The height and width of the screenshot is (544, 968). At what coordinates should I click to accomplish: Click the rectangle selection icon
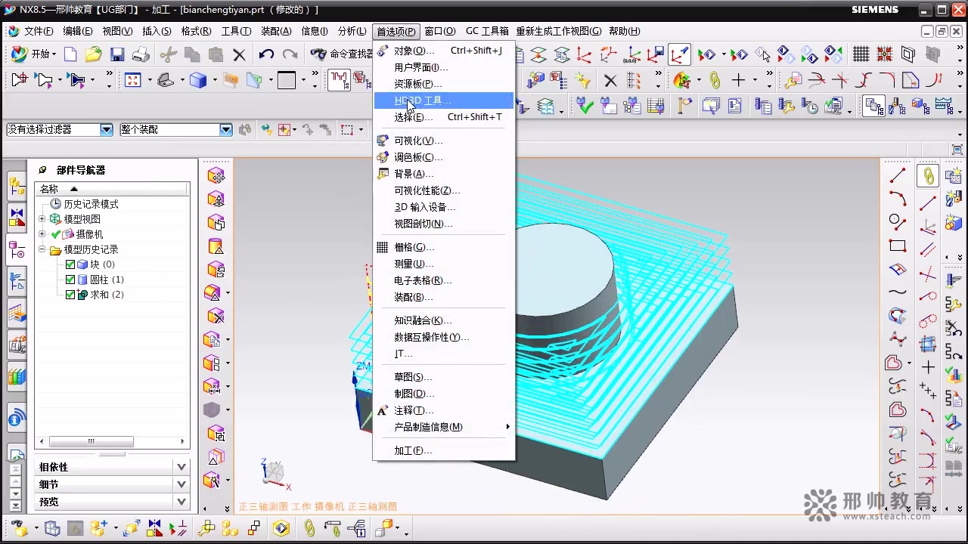tap(347, 130)
